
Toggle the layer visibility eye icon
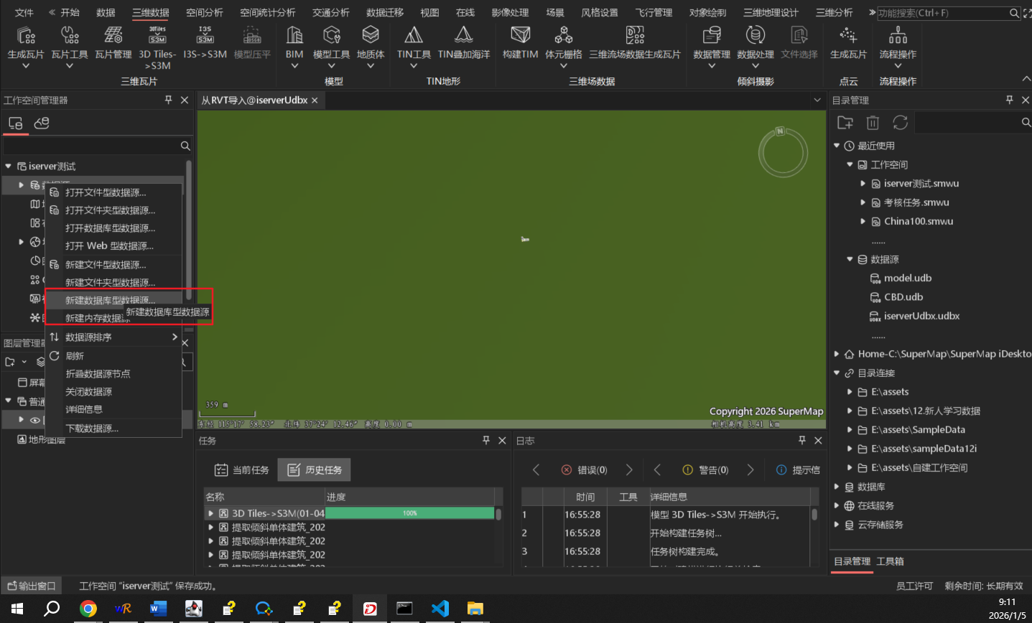(x=34, y=420)
